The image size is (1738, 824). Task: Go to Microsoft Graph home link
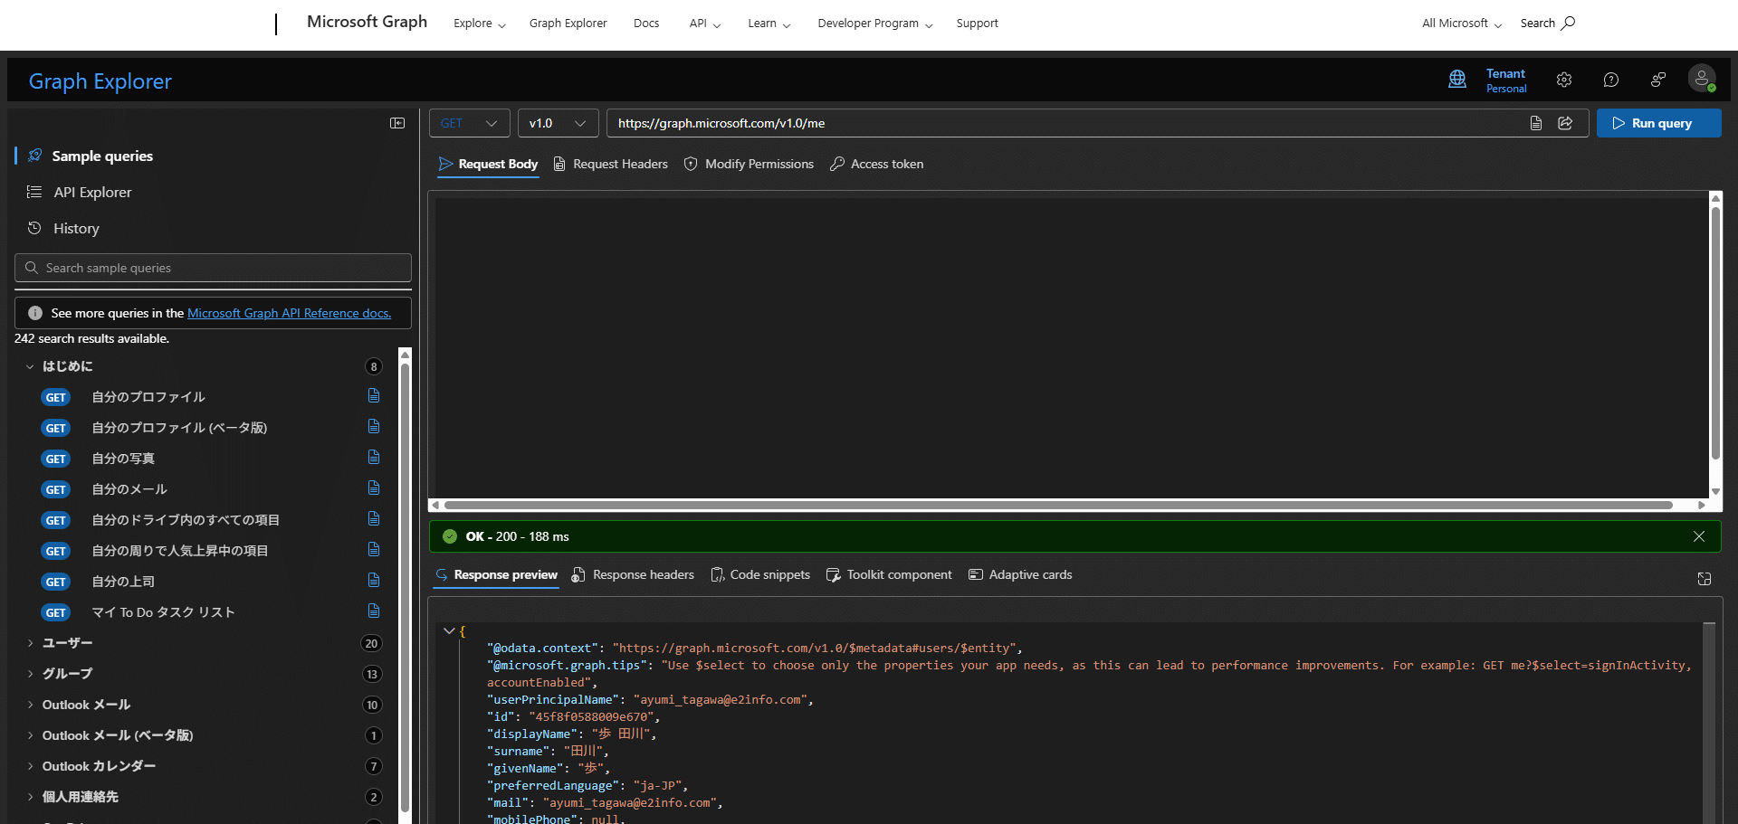367,22
